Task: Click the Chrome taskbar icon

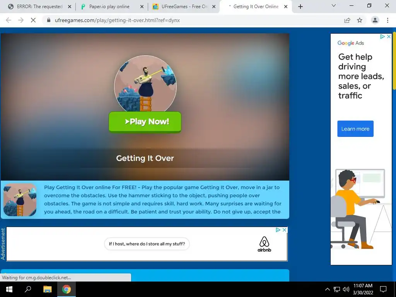Action: point(67,289)
